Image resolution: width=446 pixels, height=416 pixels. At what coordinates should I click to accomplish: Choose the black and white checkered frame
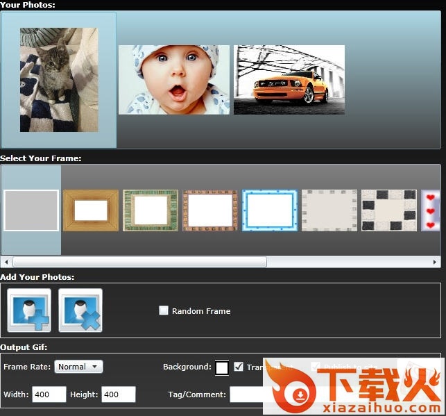[389, 210]
